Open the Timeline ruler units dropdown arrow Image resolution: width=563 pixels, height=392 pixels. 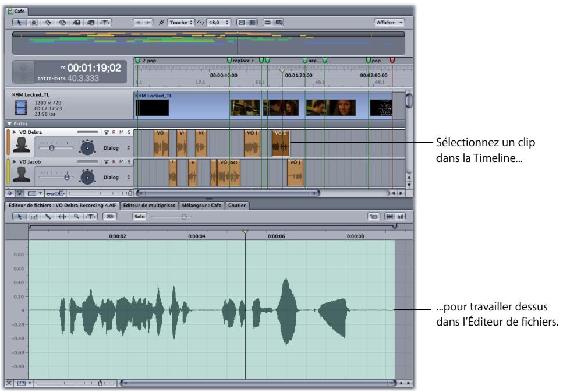pyautogui.click(x=40, y=193)
